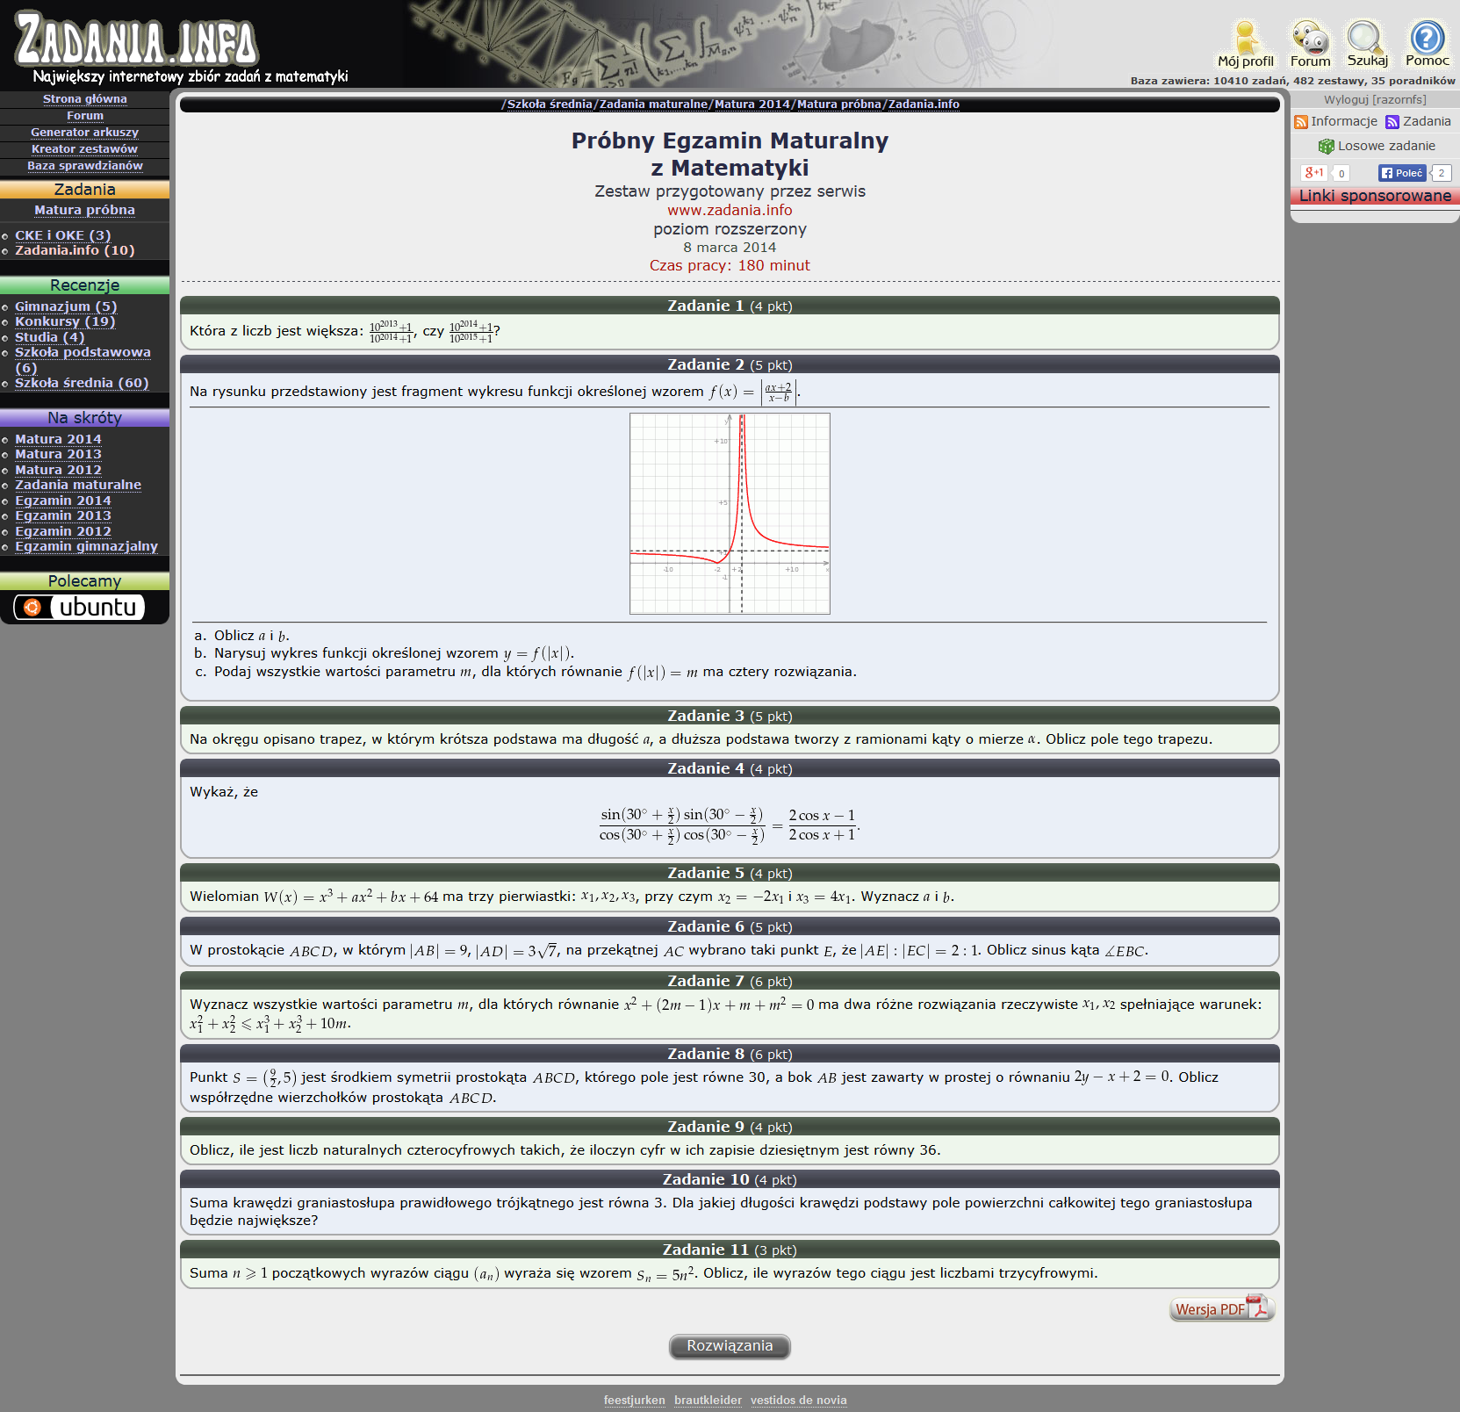
Task: Click the Wyloguj [razornfs] link
Action: 1375,100
